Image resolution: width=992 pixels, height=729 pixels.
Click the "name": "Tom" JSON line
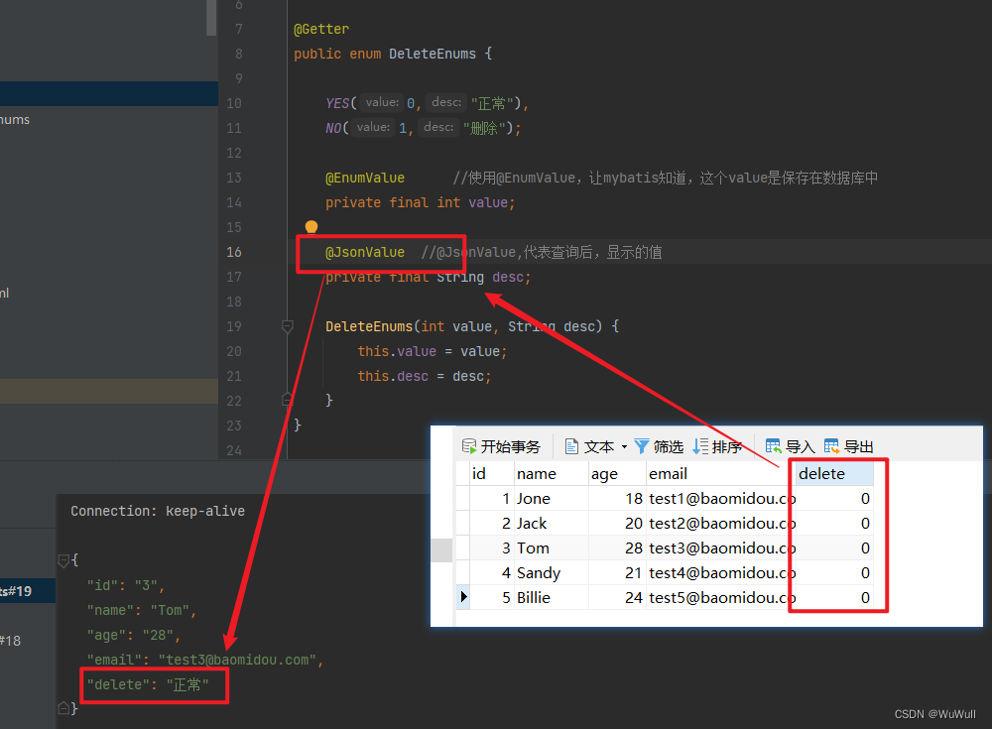pos(142,610)
